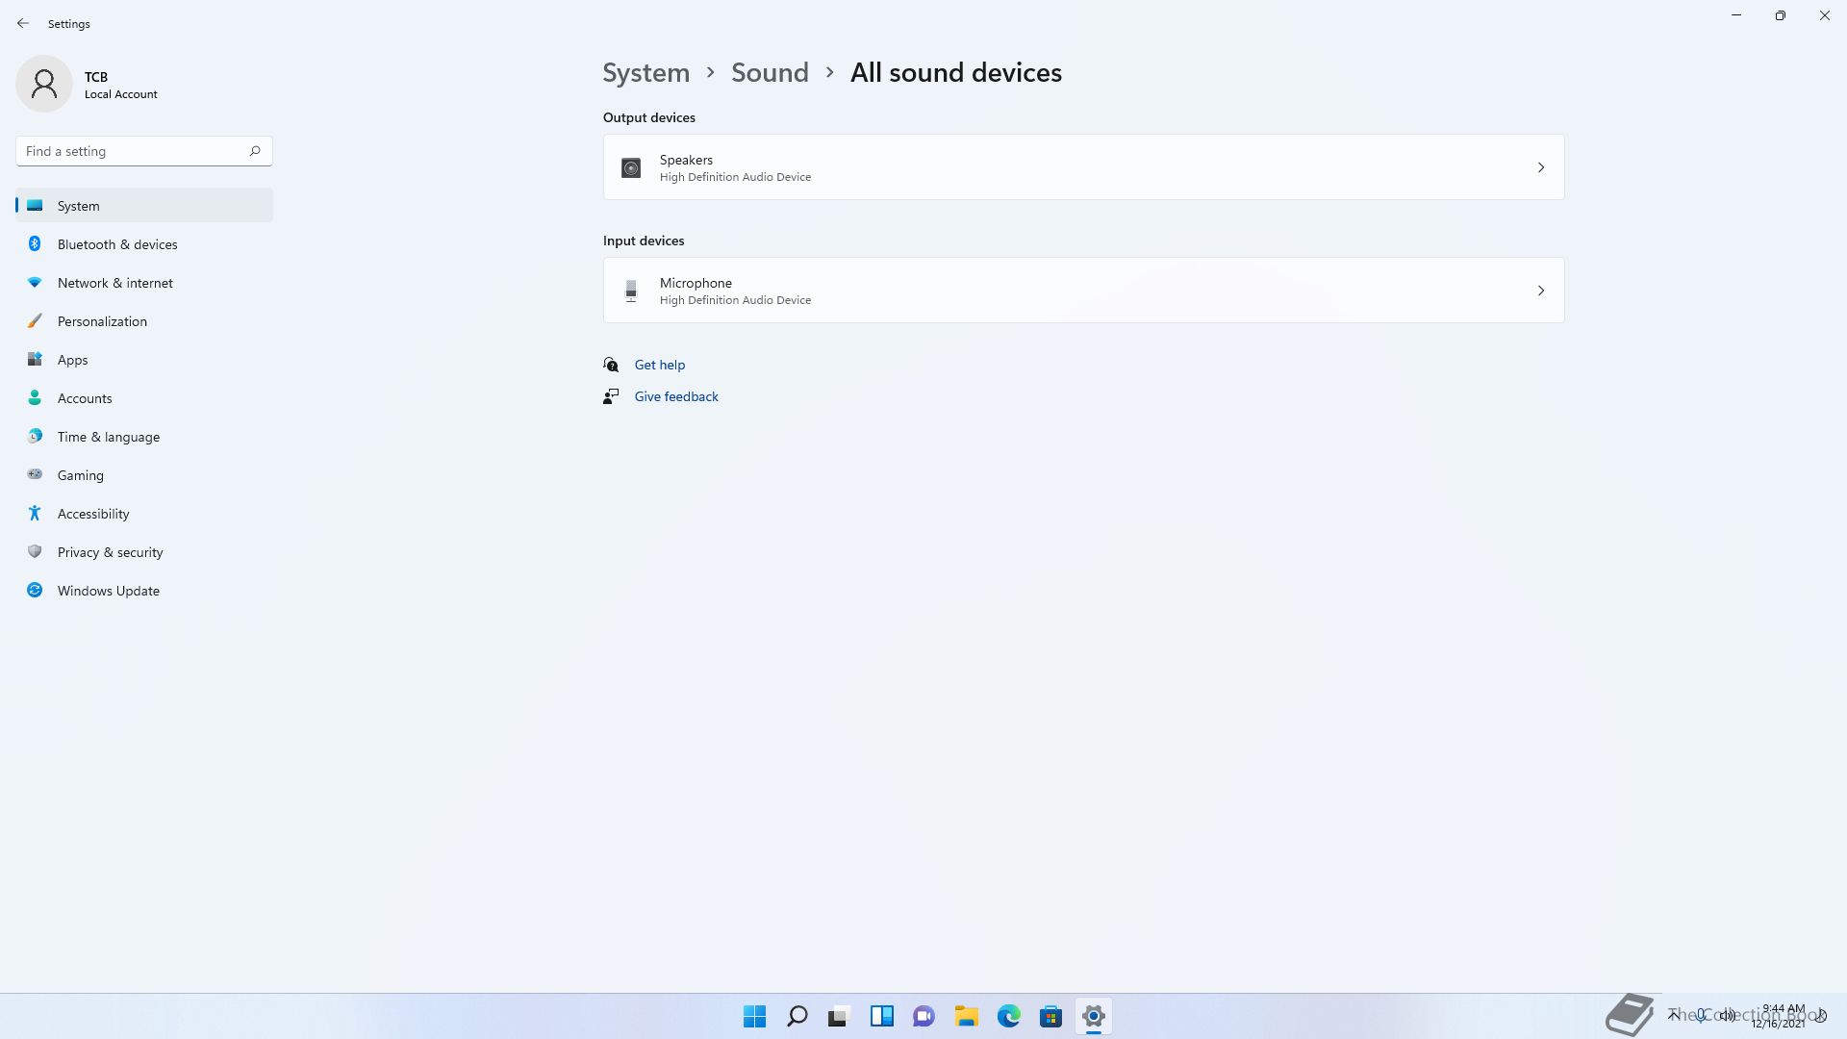The image size is (1847, 1039).
Task: Open the Give feedback link
Action: [676, 396]
